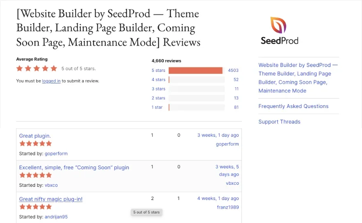Screen dimensions: 362x223
Task: Open the Great plugin. review
Action: click(35, 136)
